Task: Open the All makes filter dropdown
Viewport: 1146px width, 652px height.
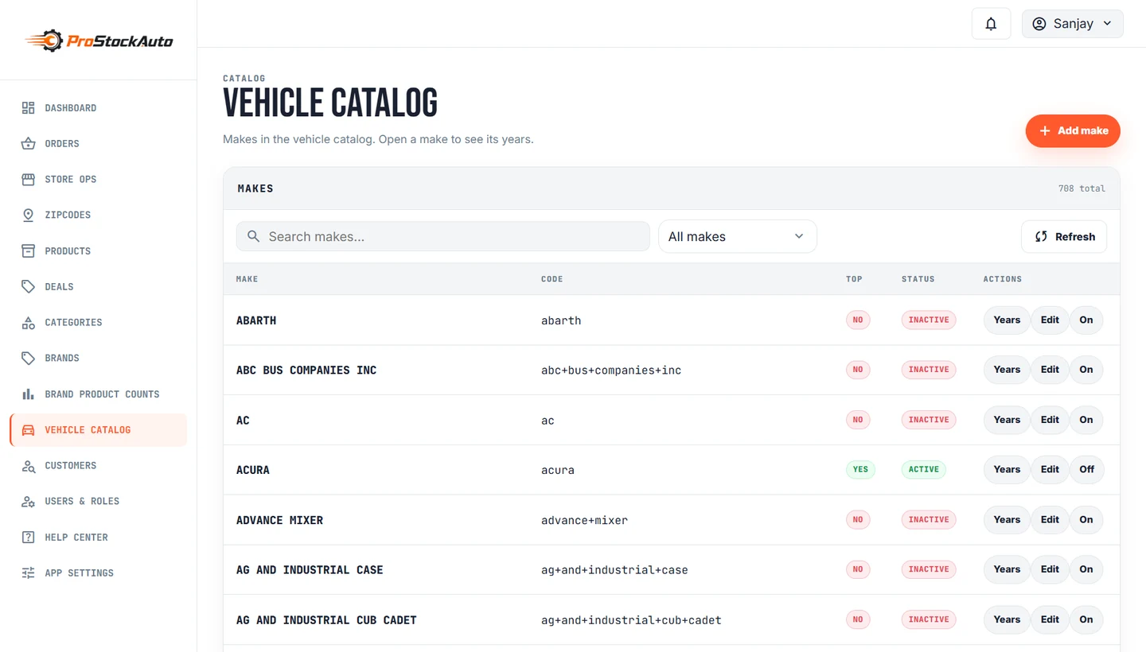Action: point(737,236)
